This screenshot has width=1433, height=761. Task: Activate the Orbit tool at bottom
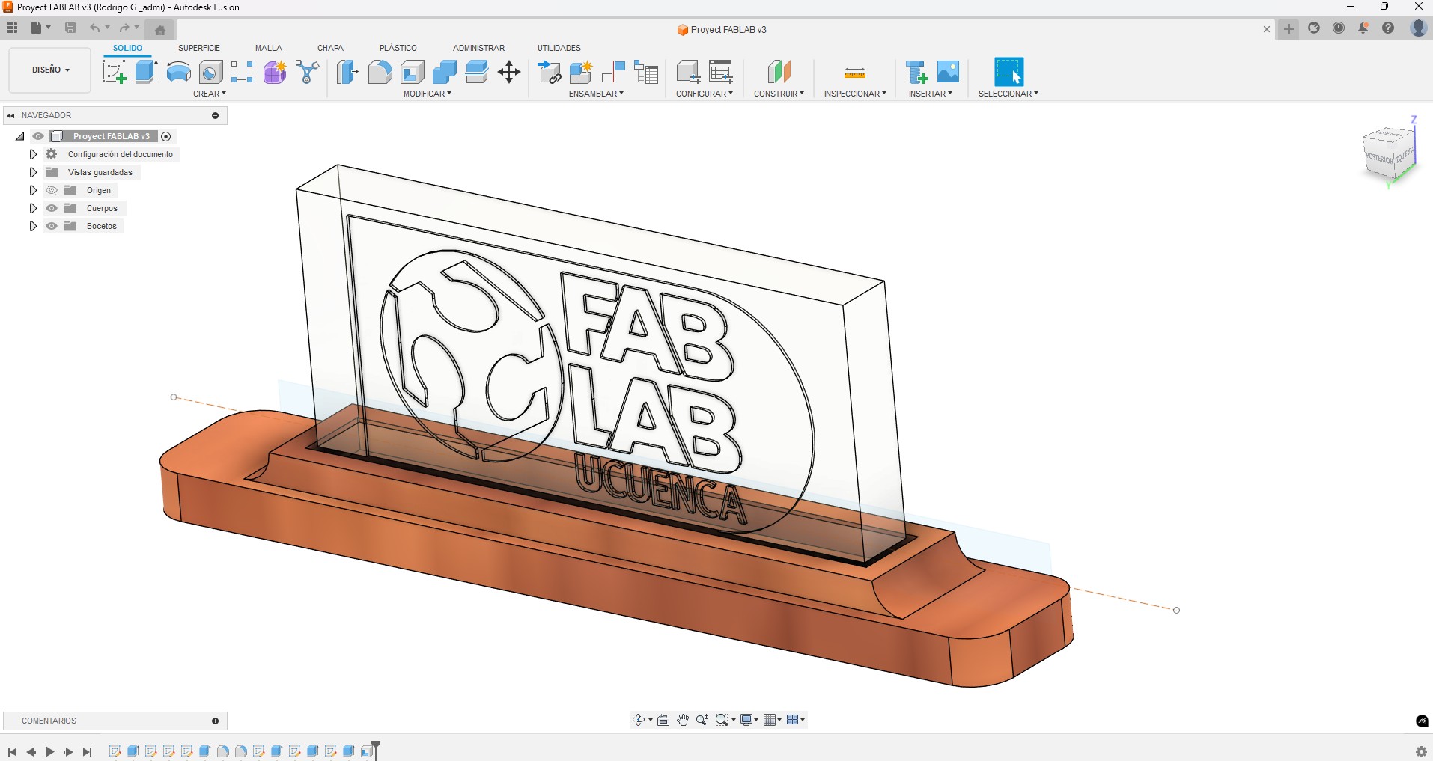tap(640, 719)
